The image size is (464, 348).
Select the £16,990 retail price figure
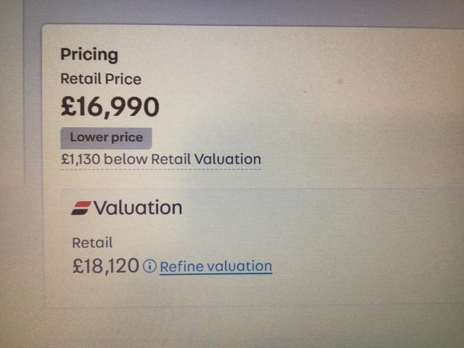click(x=110, y=107)
